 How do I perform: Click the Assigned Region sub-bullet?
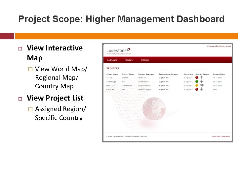(x=60, y=113)
